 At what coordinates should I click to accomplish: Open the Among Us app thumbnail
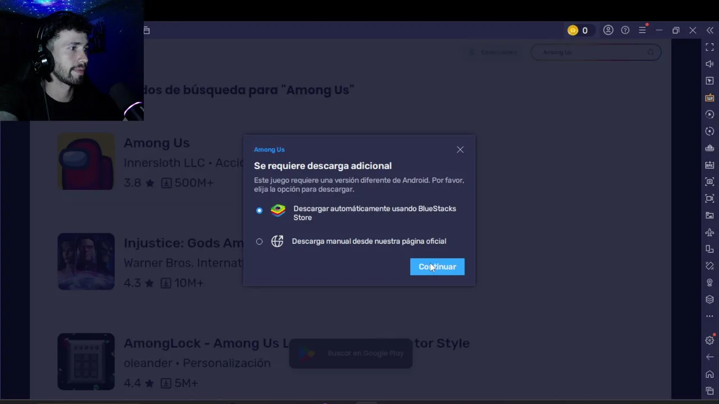[86, 162]
